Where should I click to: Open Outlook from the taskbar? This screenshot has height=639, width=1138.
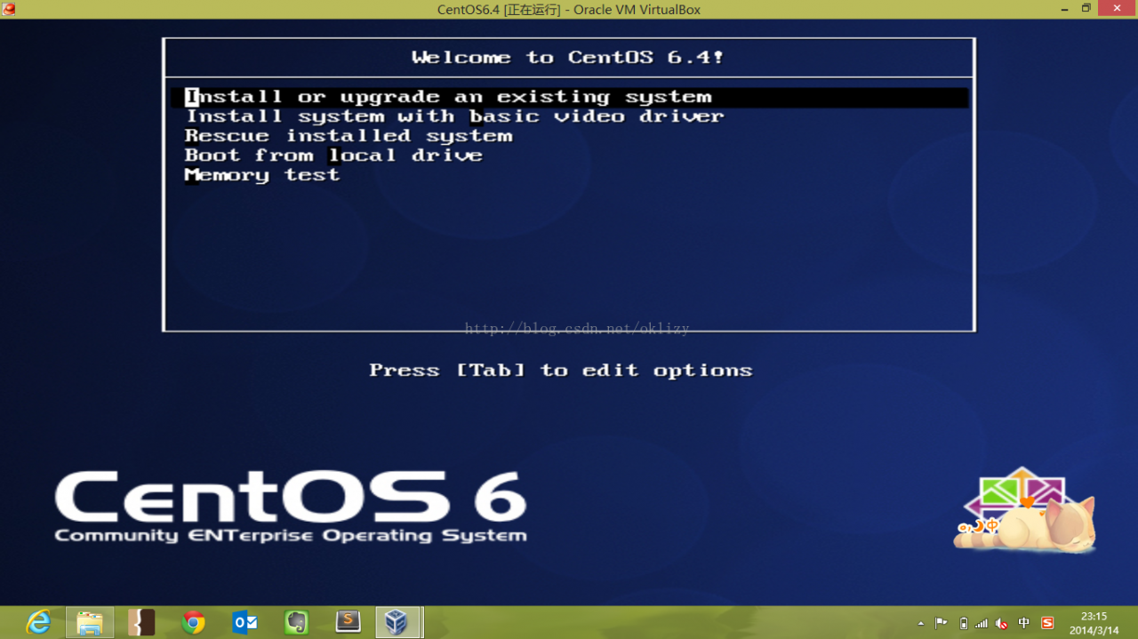(x=244, y=622)
